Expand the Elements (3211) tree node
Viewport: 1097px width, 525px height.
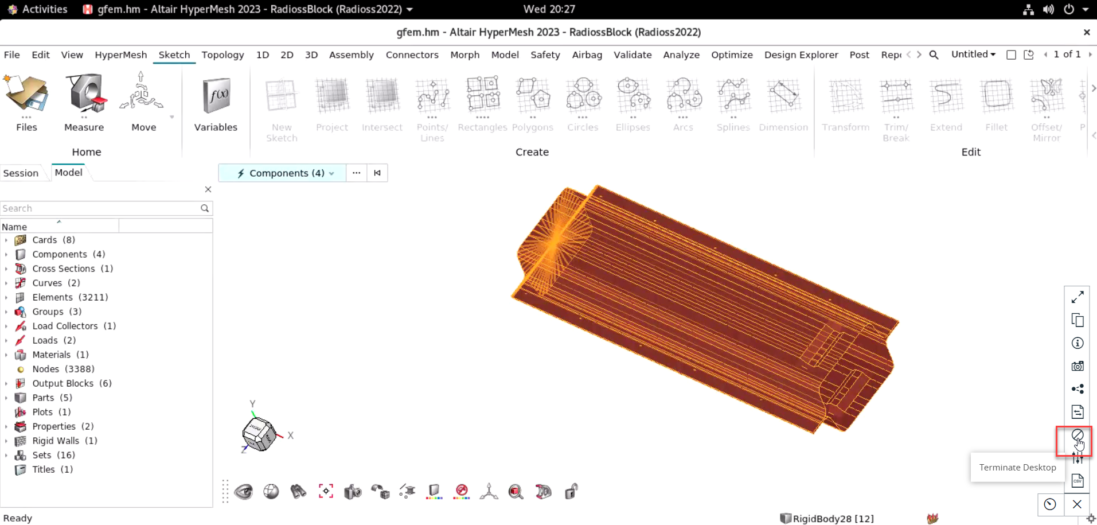tap(6, 297)
